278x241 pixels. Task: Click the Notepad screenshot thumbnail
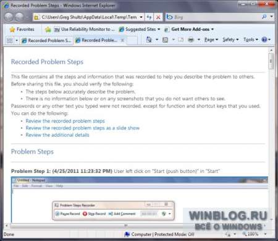coord(139,200)
